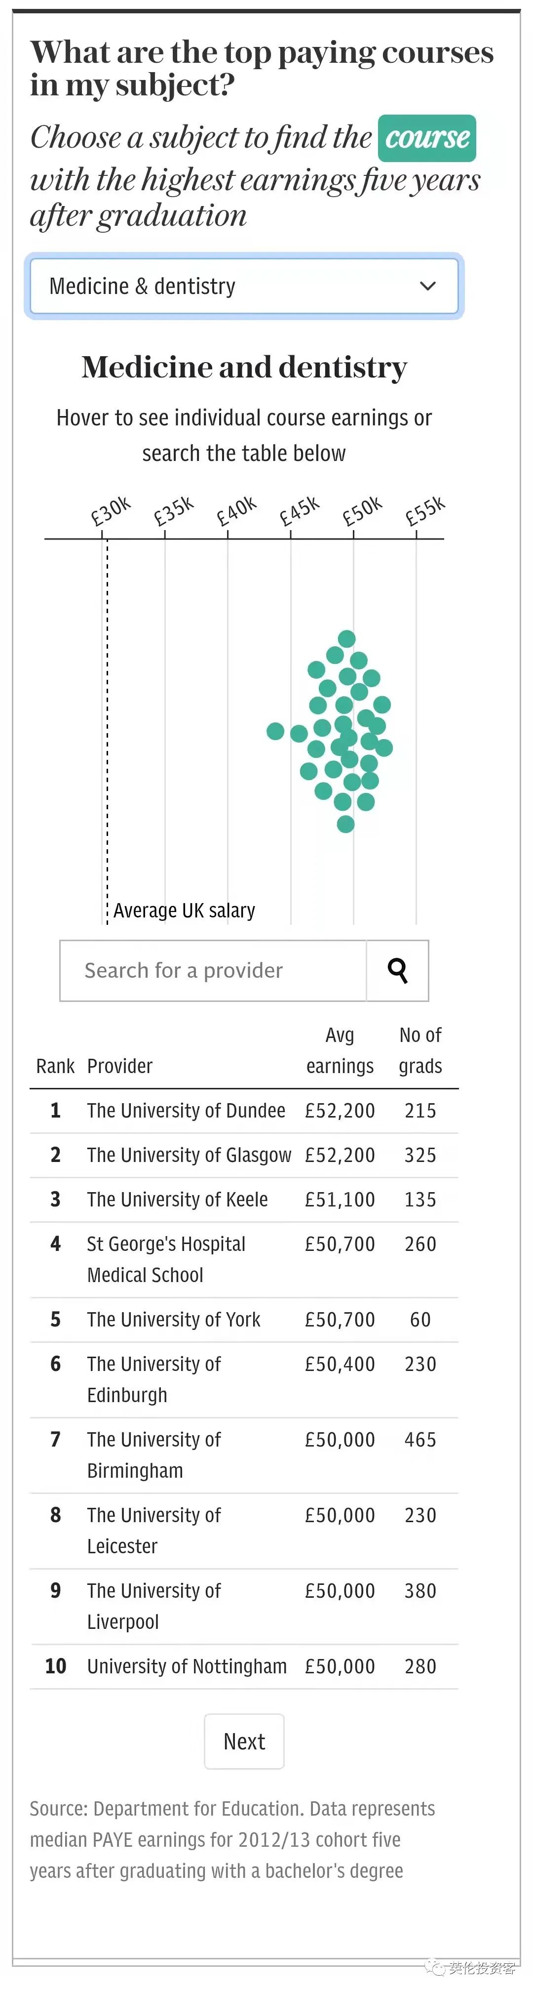Click the Provider column header
The image size is (533, 1992).
point(120,1066)
